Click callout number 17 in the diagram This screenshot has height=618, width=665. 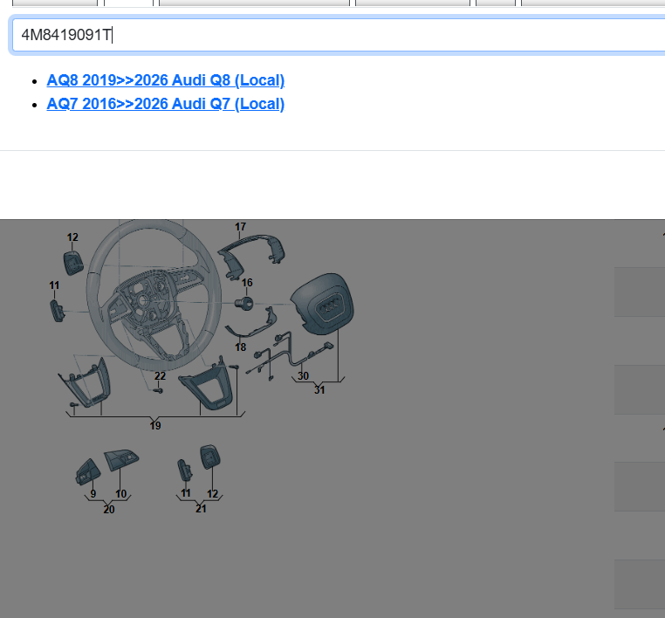click(240, 227)
